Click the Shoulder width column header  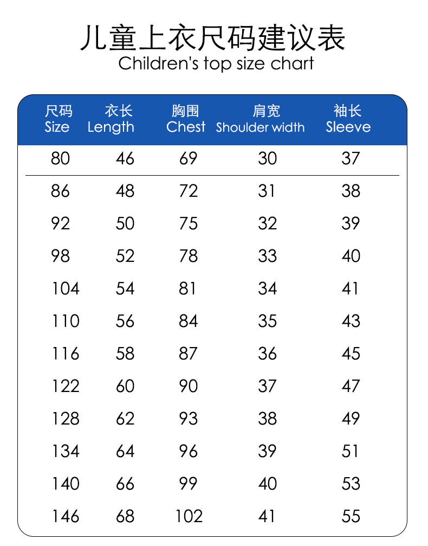click(261, 120)
